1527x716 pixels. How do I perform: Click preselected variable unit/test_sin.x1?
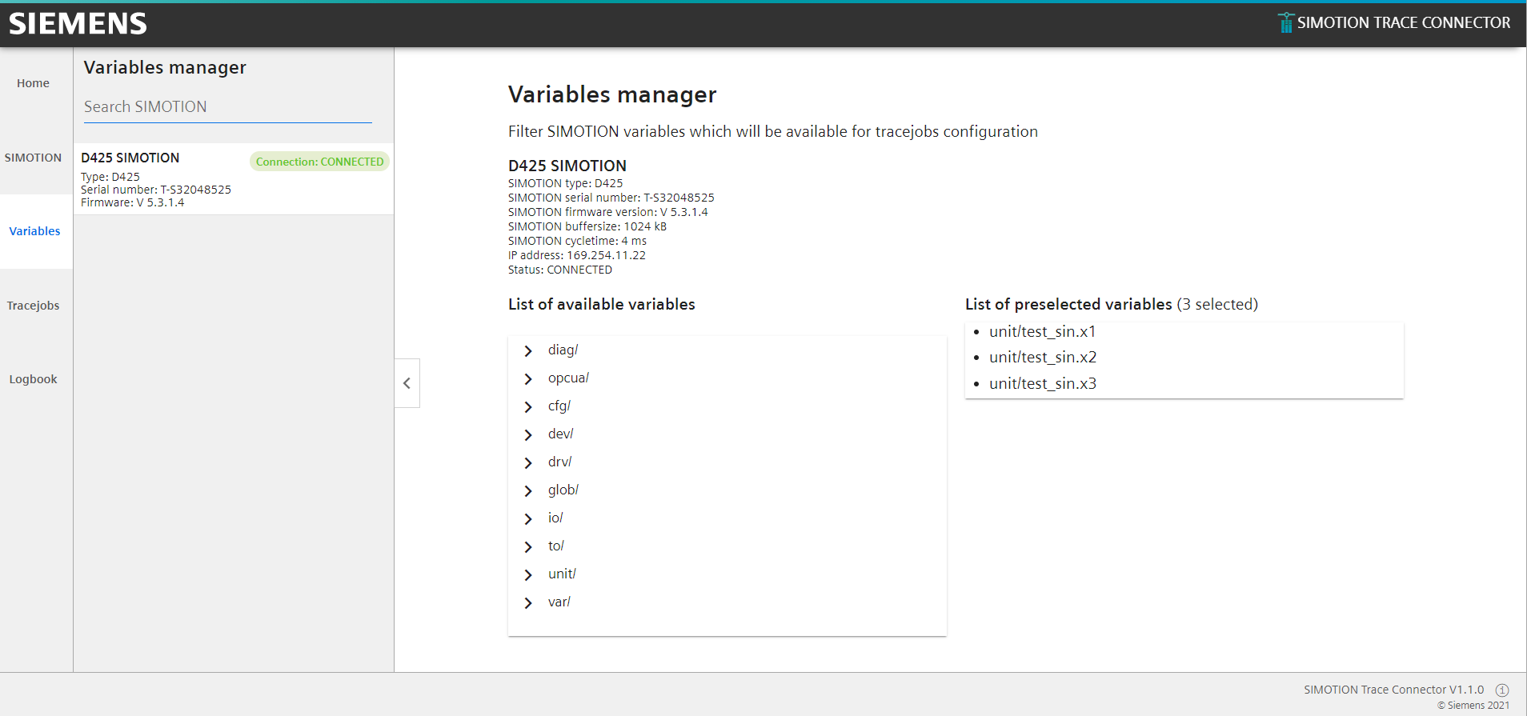pyautogui.click(x=1042, y=331)
